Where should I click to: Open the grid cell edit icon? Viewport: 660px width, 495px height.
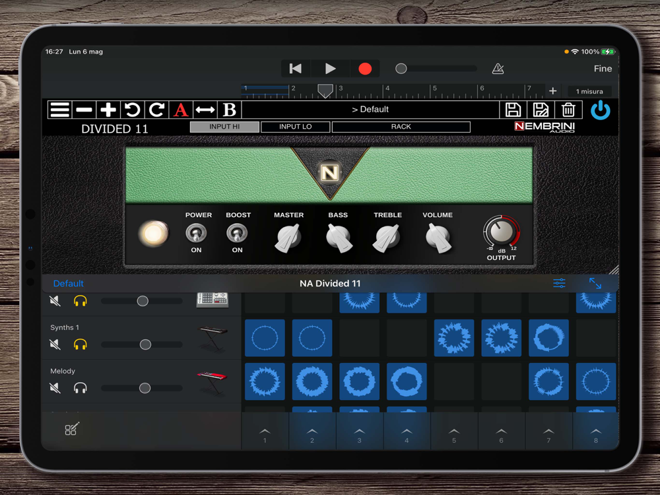(71, 429)
